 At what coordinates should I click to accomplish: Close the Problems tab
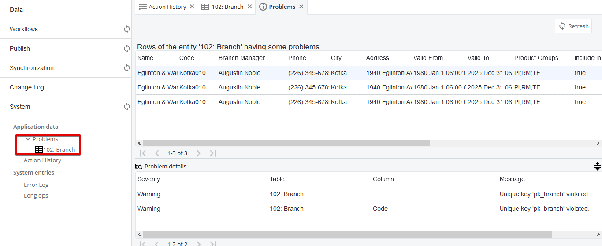coord(301,7)
